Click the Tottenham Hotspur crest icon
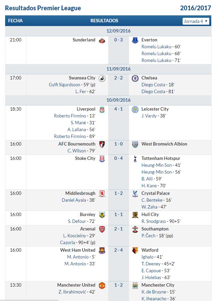 [x=135, y=159]
